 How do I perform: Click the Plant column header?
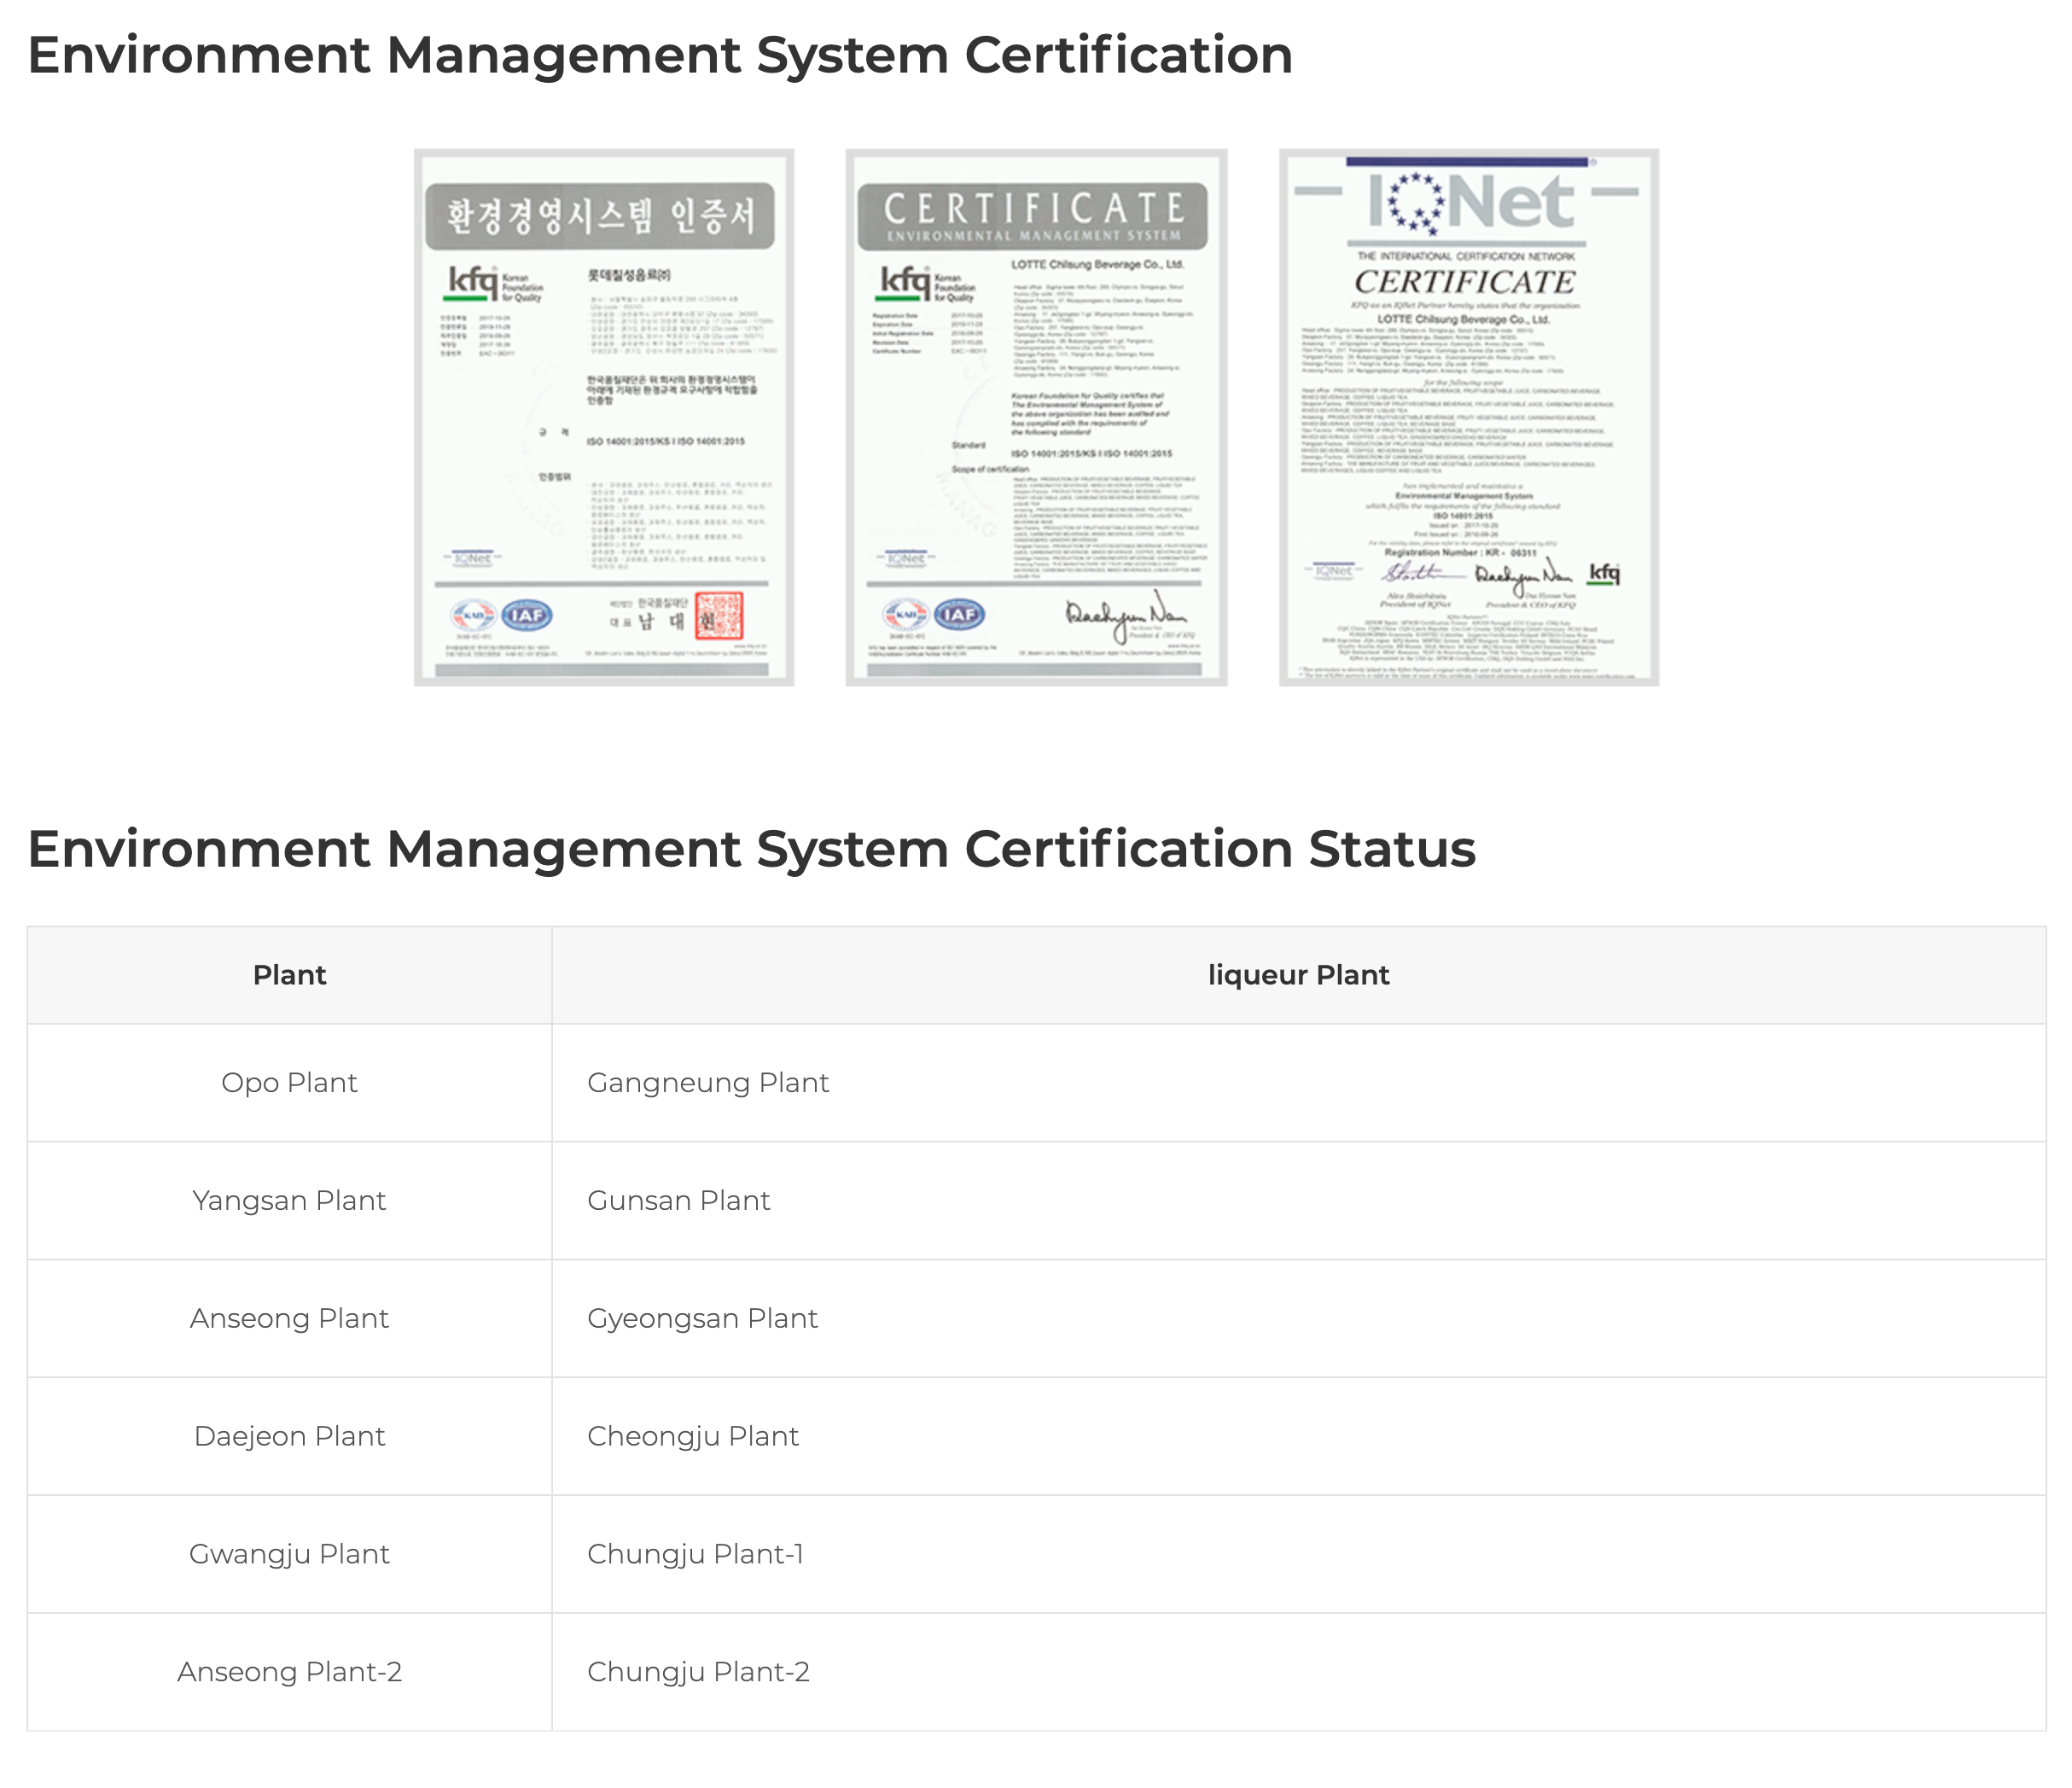(289, 974)
